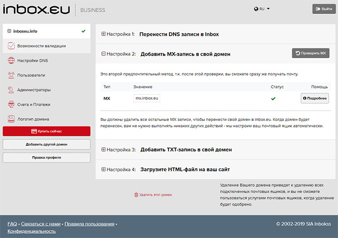Open the RU language dropdown arrow
338x238 pixels.
(268, 9)
